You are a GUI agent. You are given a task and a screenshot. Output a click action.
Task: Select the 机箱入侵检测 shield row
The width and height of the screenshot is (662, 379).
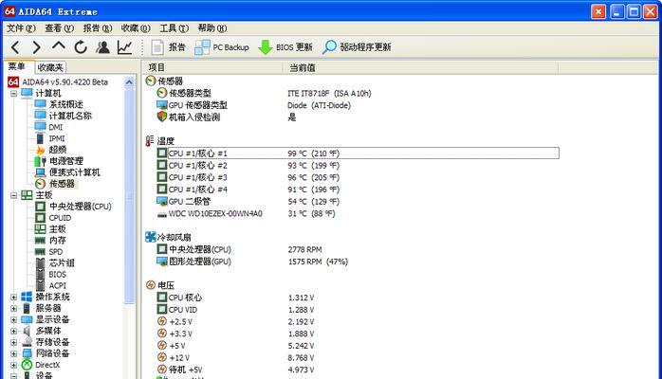point(358,117)
